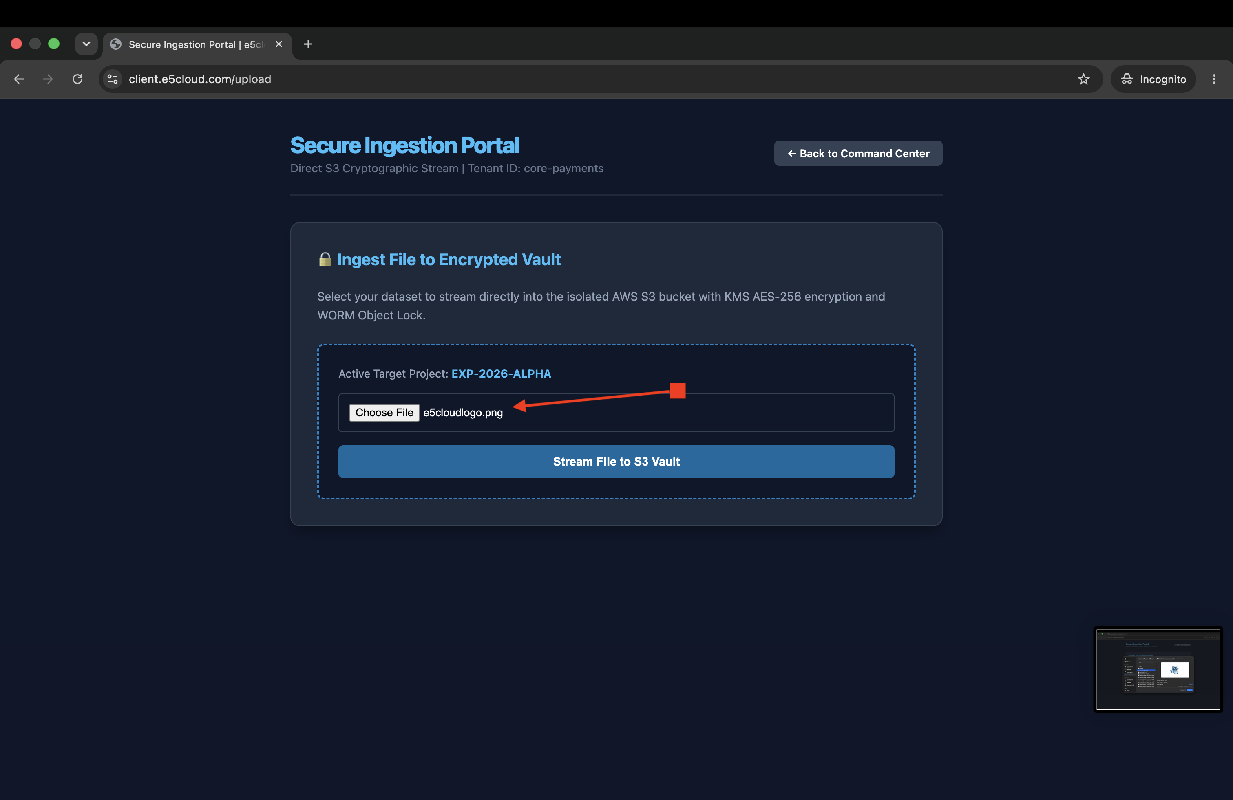Click the address bar URL
Image resolution: width=1233 pixels, height=800 pixels.
[x=200, y=79]
